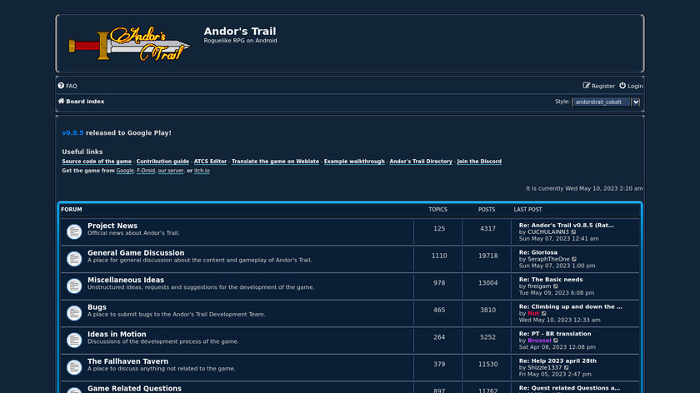Click The Fallhaven Tavern forum icon

tap(74, 367)
